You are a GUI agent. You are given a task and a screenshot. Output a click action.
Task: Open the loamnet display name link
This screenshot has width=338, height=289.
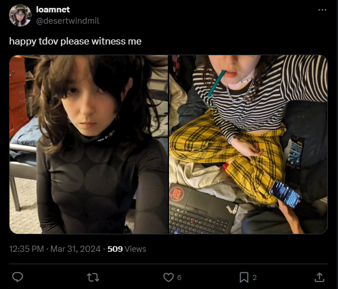coord(53,10)
